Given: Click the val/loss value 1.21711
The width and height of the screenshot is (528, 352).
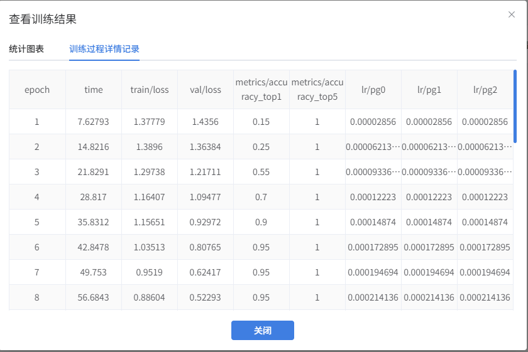Looking at the screenshot, I should pyautogui.click(x=206, y=172).
